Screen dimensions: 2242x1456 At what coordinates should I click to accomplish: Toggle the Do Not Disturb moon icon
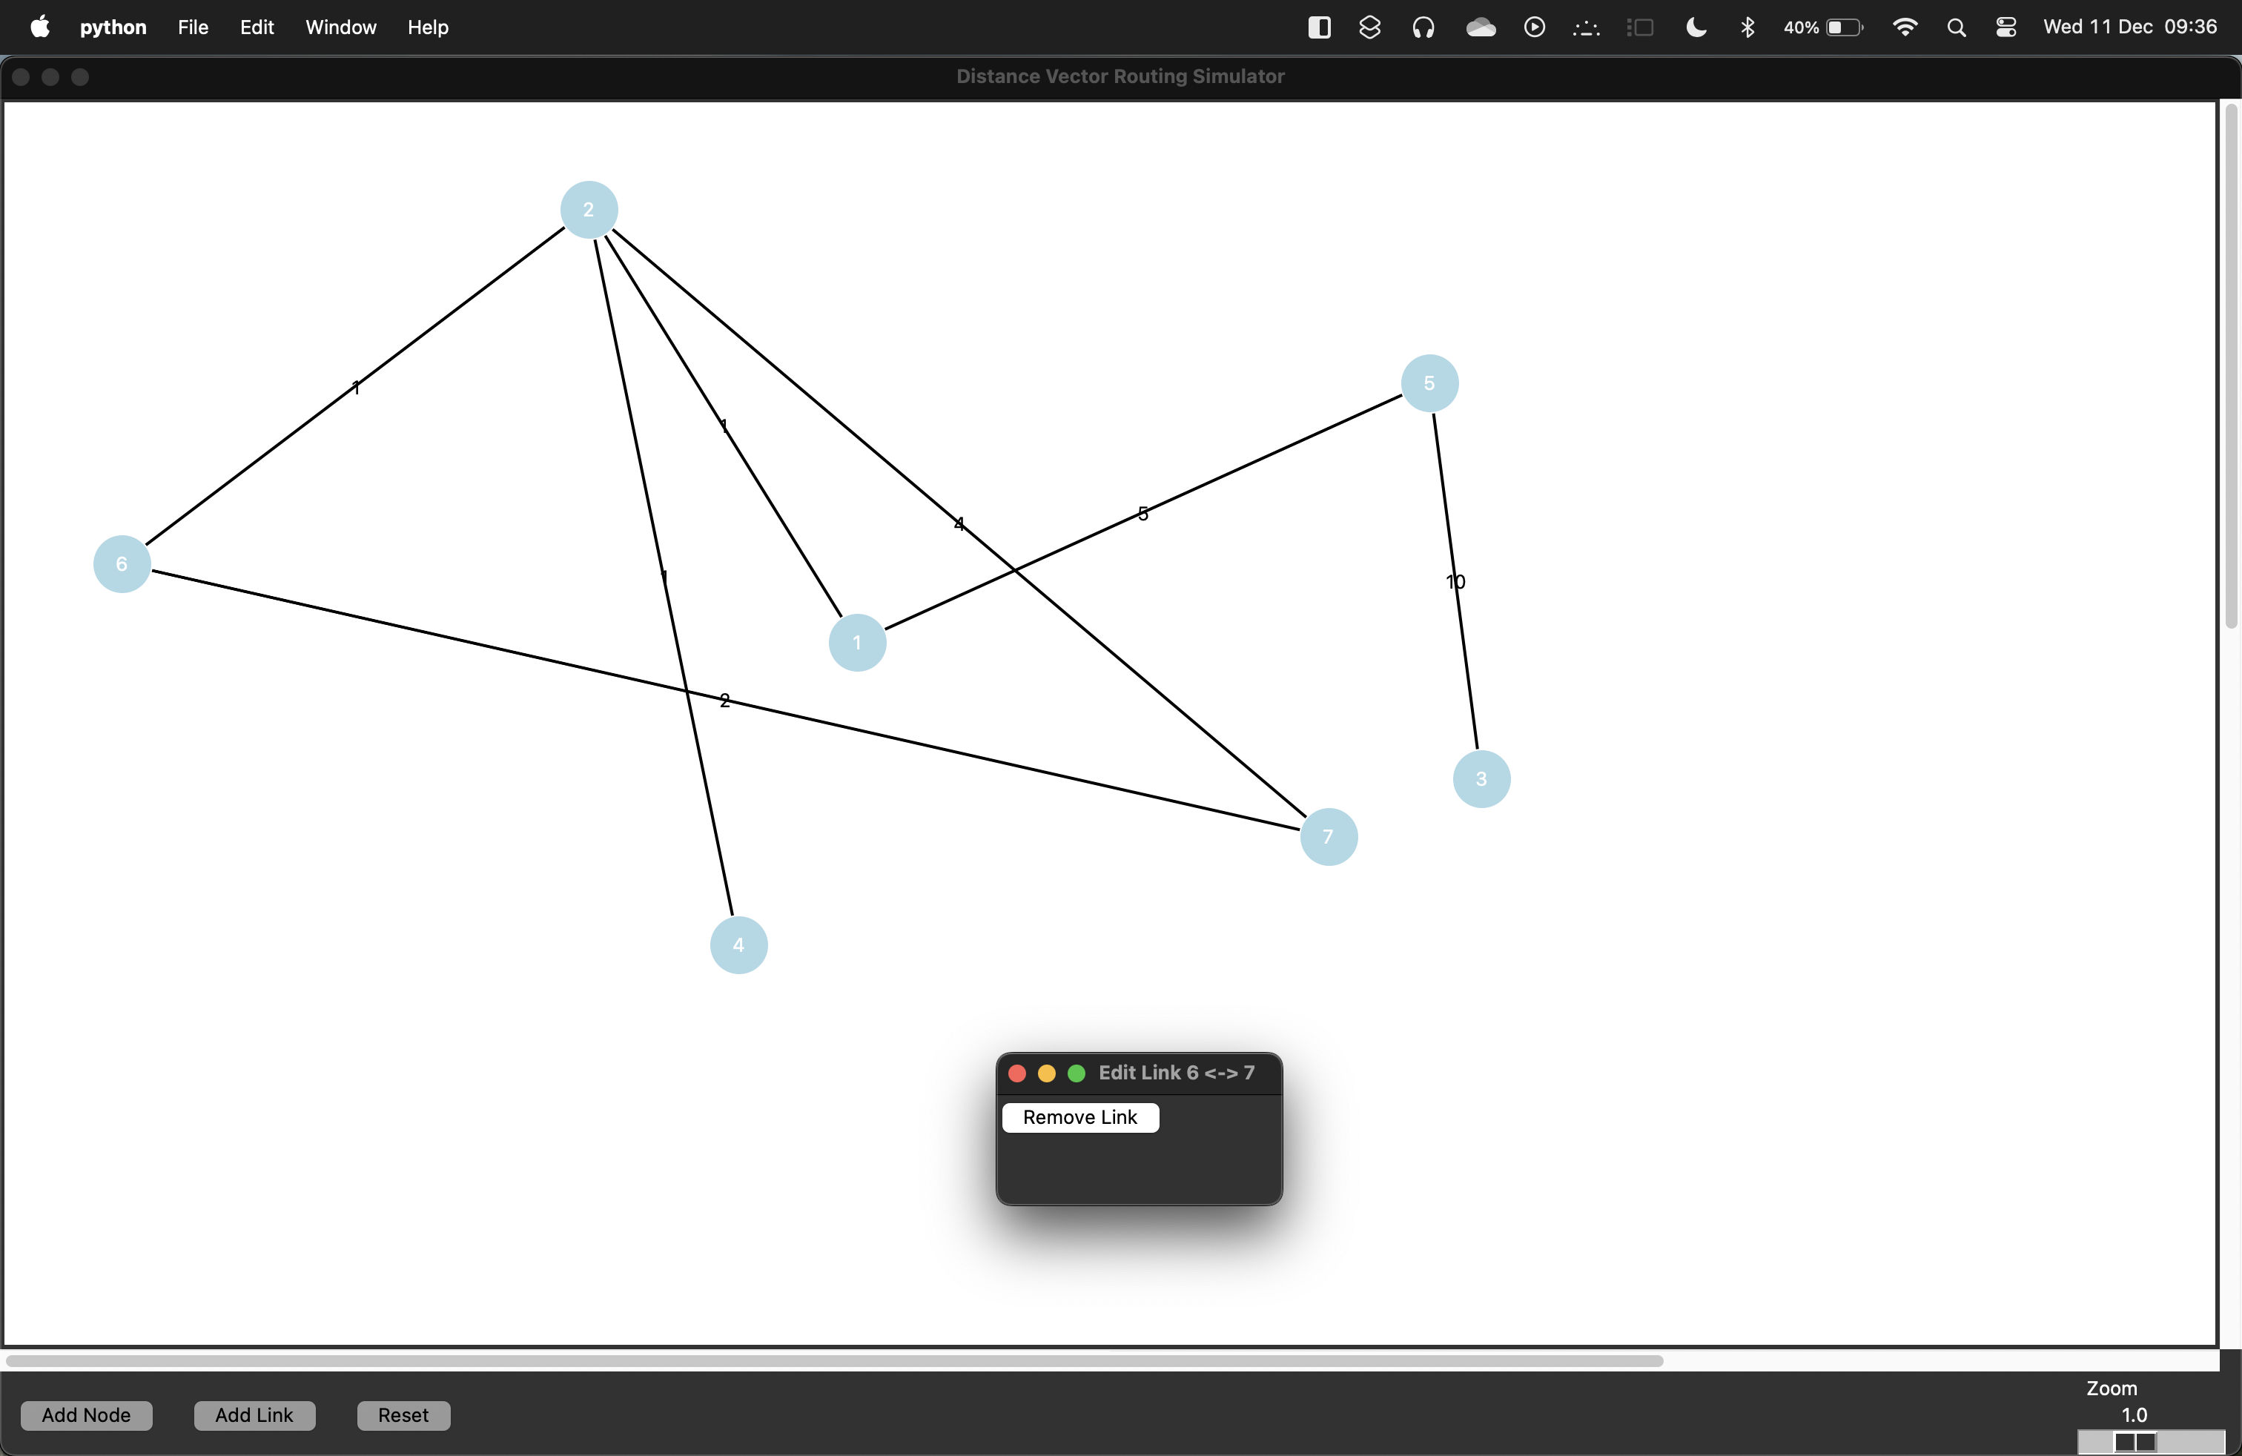tap(1696, 27)
